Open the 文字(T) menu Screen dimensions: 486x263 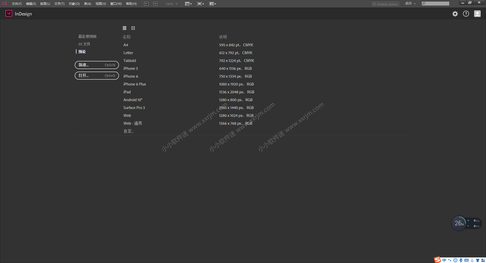point(59,4)
